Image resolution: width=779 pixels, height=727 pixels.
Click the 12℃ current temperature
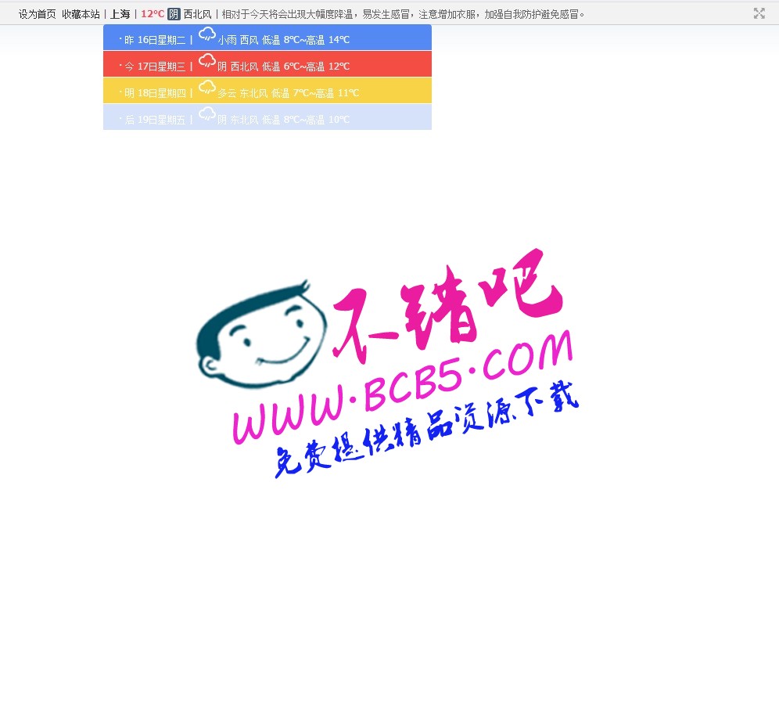(x=153, y=14)
